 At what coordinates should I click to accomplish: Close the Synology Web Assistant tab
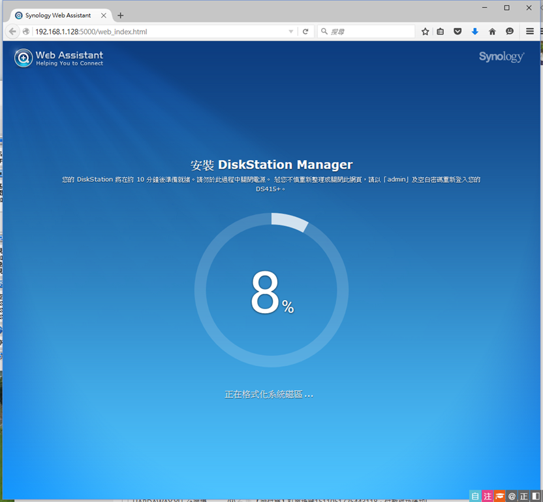coord(104,15)
